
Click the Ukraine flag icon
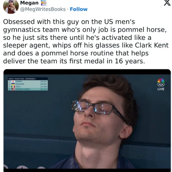(x=13, y=84)
